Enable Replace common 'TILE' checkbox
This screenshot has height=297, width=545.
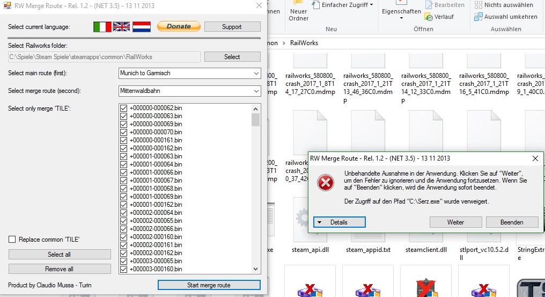coord(12,239)
